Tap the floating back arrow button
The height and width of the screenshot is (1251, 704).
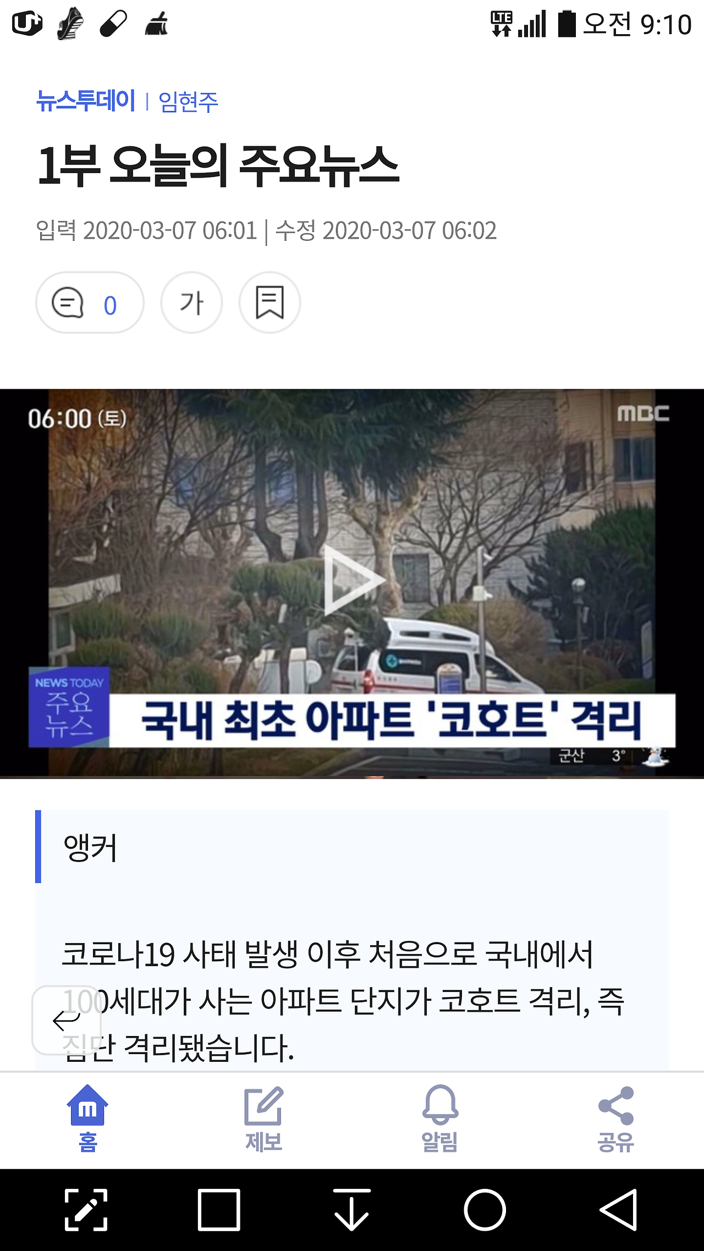click(x=67, y=1020)
